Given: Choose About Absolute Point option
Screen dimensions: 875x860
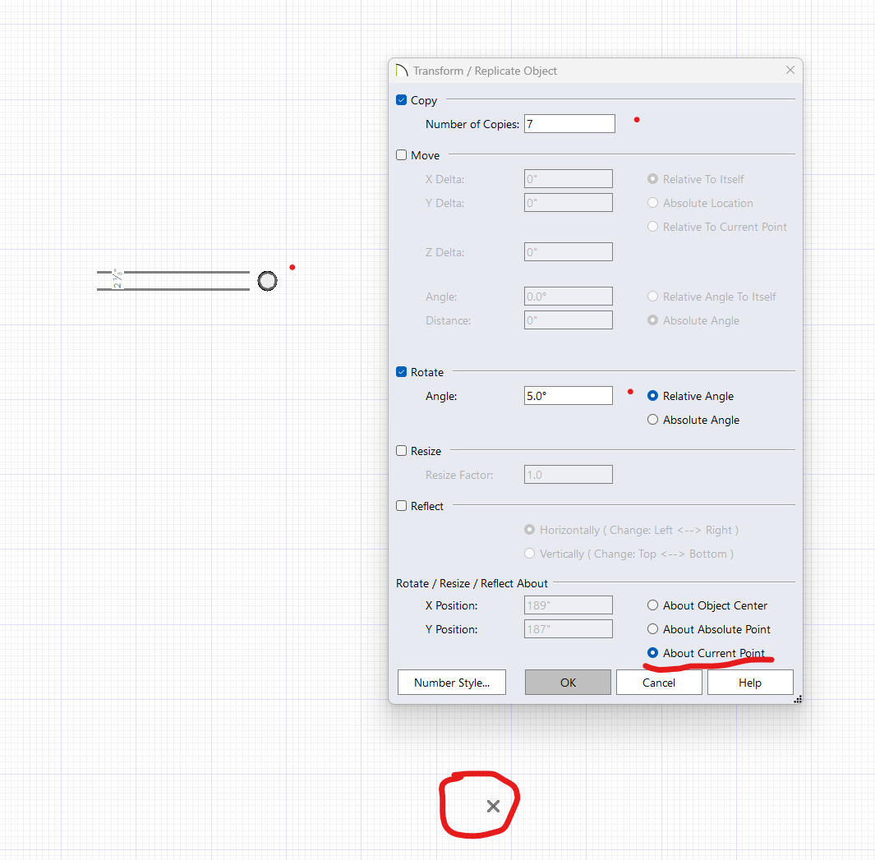Looking at the screenshot, I should pos(653,629).
